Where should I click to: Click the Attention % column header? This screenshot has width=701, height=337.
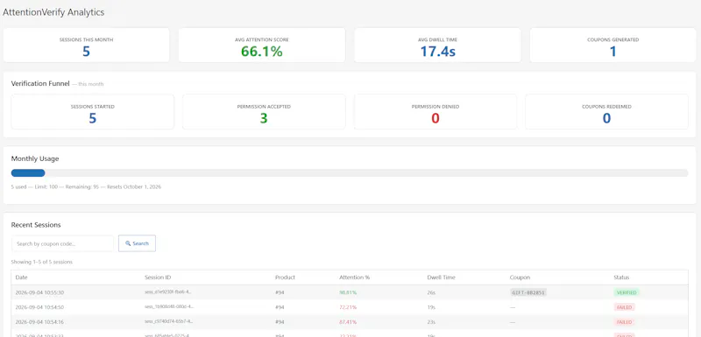click(355, 277)
